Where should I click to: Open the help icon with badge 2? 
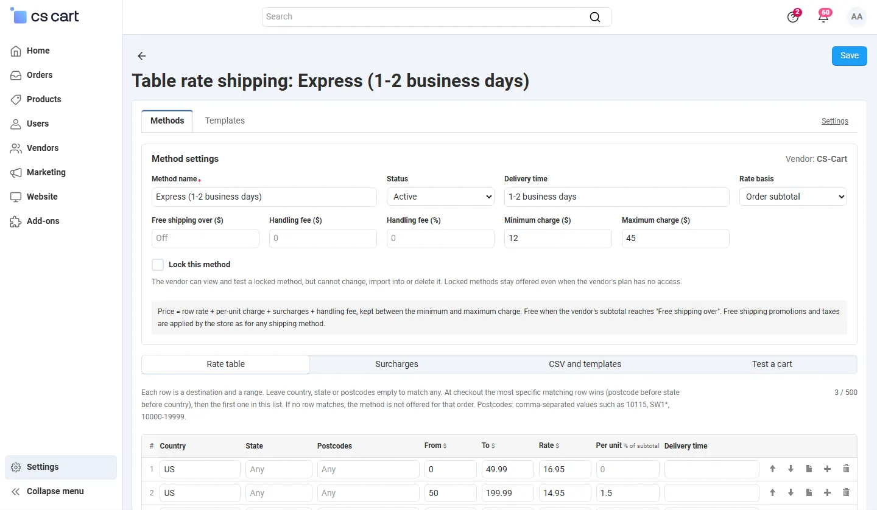tap(793, 17)
